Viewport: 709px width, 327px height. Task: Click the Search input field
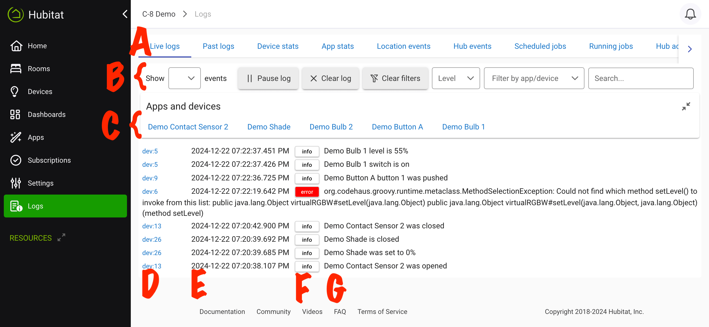pos(641,78)
